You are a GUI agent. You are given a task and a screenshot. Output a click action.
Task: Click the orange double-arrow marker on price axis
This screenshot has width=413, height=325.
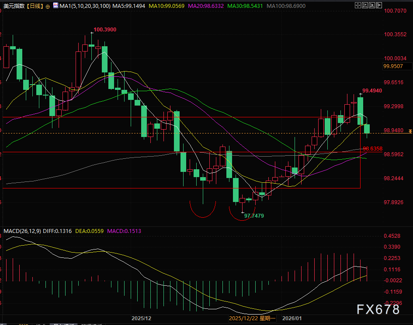coord(410,131)
